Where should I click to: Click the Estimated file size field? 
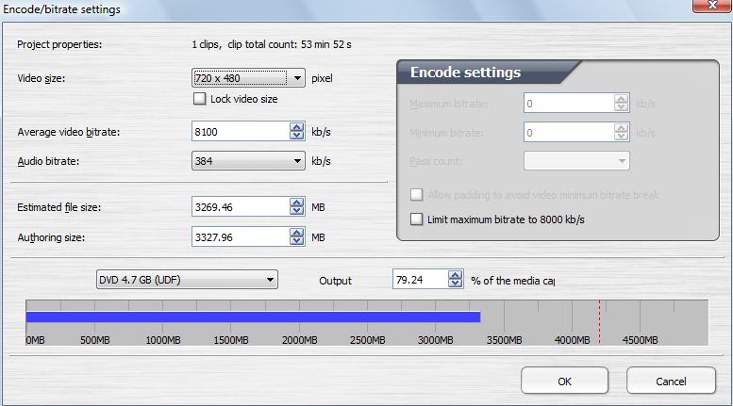pos(241,206)
